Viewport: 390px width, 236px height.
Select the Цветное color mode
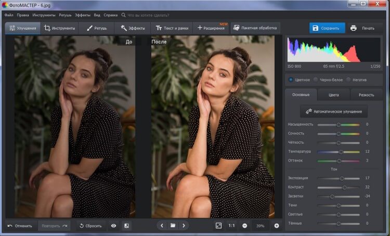click(x=291, y=80)
